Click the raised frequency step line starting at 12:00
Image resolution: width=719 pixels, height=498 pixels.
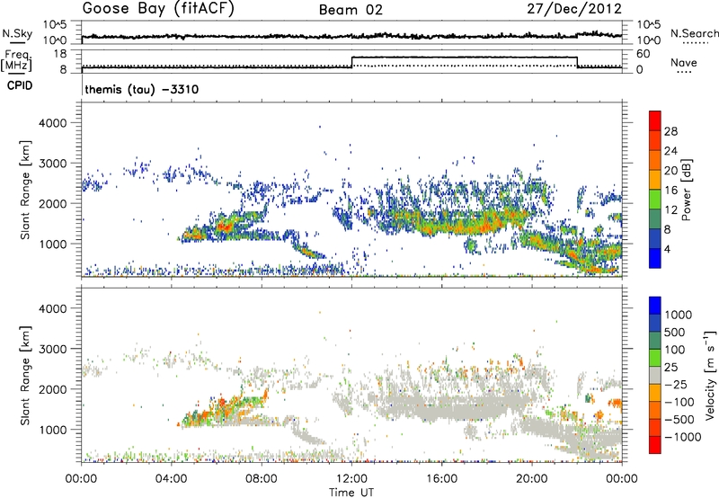click(464, 58)
